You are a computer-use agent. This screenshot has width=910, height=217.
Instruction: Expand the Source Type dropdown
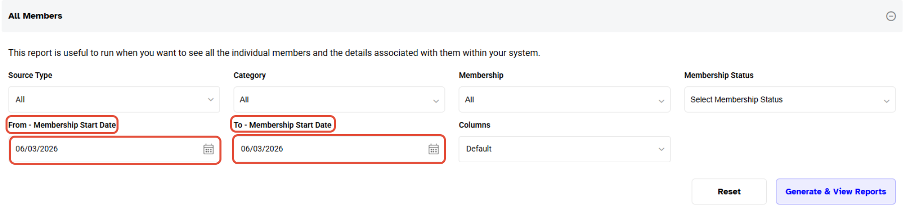pos(114,99)
